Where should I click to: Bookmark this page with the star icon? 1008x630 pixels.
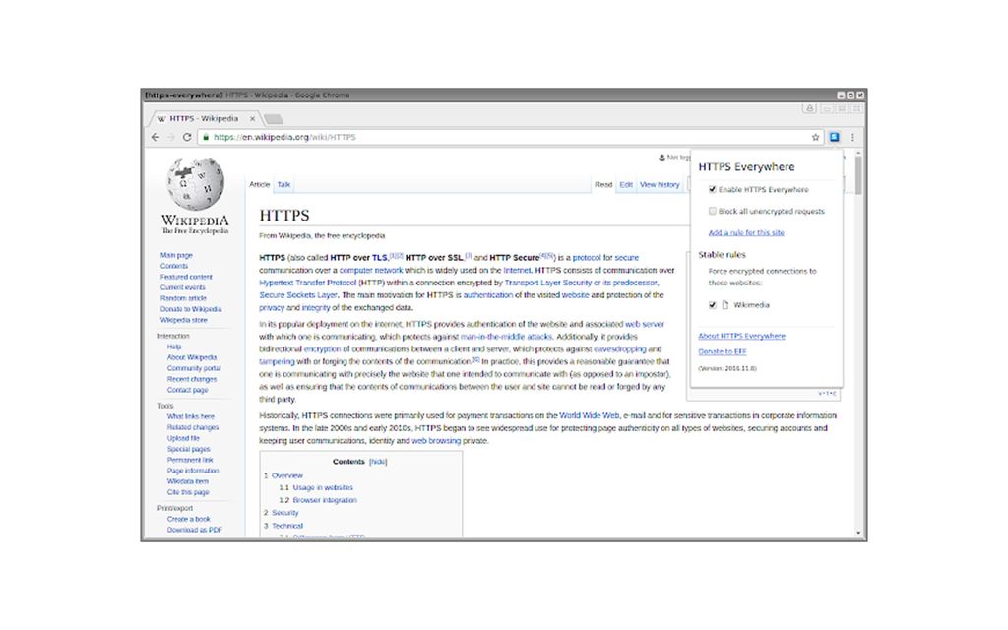[x=814, y=137]
